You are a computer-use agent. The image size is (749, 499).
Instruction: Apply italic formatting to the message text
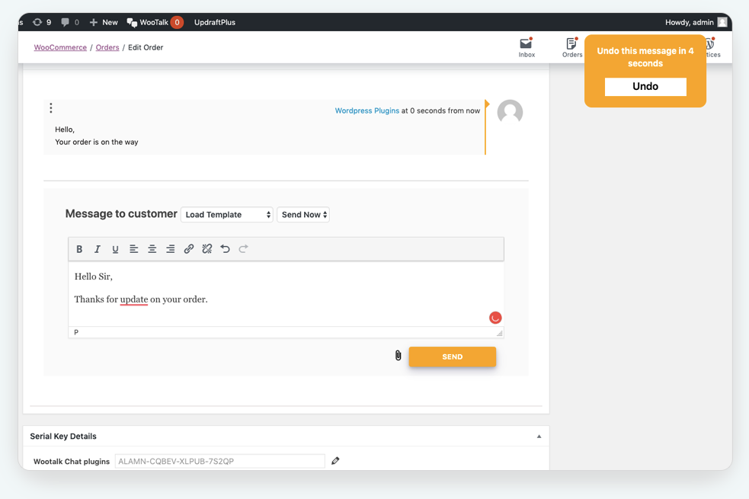(x=97, y=248)
